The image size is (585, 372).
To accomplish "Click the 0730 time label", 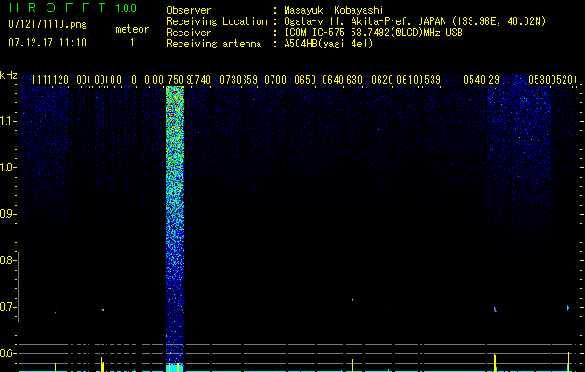I will pyautogui.click(x=231, y=79).
